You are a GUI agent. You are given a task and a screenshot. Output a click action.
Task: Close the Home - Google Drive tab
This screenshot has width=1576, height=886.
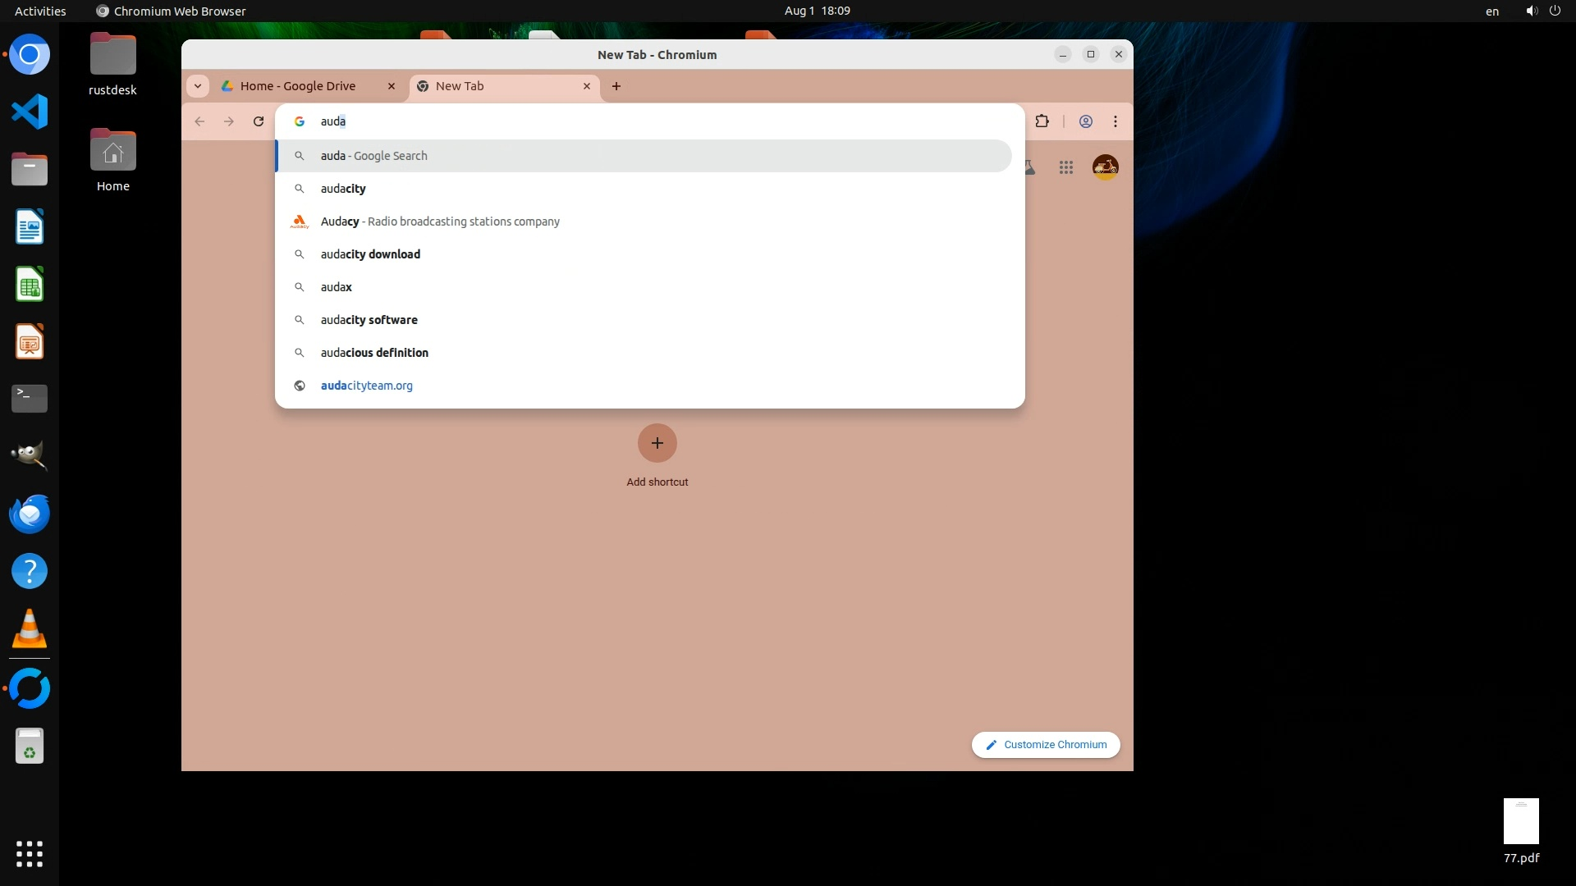click(x=392, y=86)
